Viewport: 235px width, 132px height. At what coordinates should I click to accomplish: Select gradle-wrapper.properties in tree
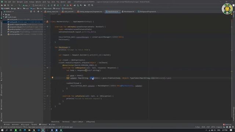(x=25, y=25)
